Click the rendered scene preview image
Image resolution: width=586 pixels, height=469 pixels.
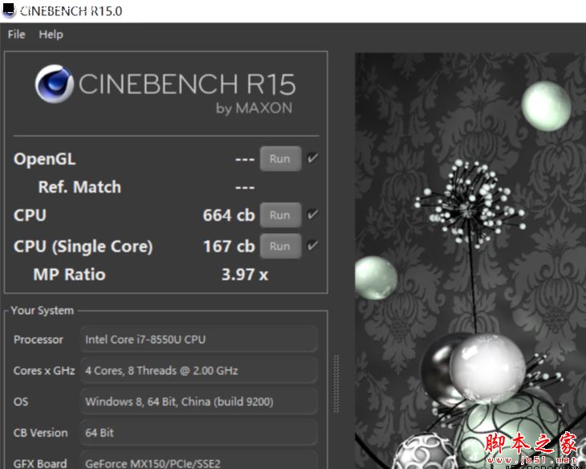pos(470,261)
